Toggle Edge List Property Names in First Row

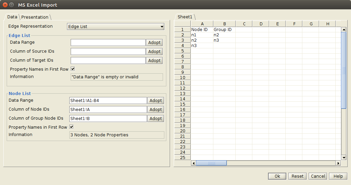coord(73,69)
